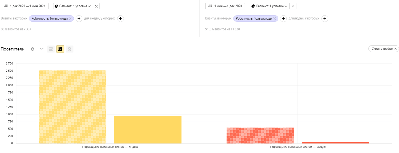Switch chart to line graph view
The height and width of the screenshot is (153, 399).
pyautogui.click(x=42, y=49)
